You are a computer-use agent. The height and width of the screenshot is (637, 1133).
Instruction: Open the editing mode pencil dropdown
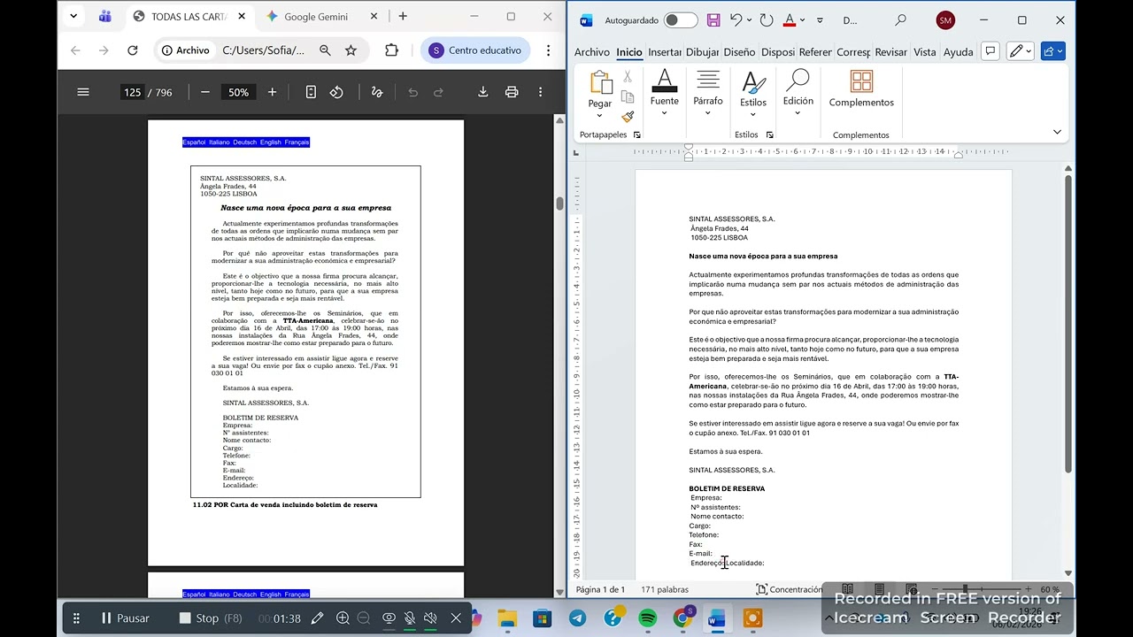[1021, 51]
